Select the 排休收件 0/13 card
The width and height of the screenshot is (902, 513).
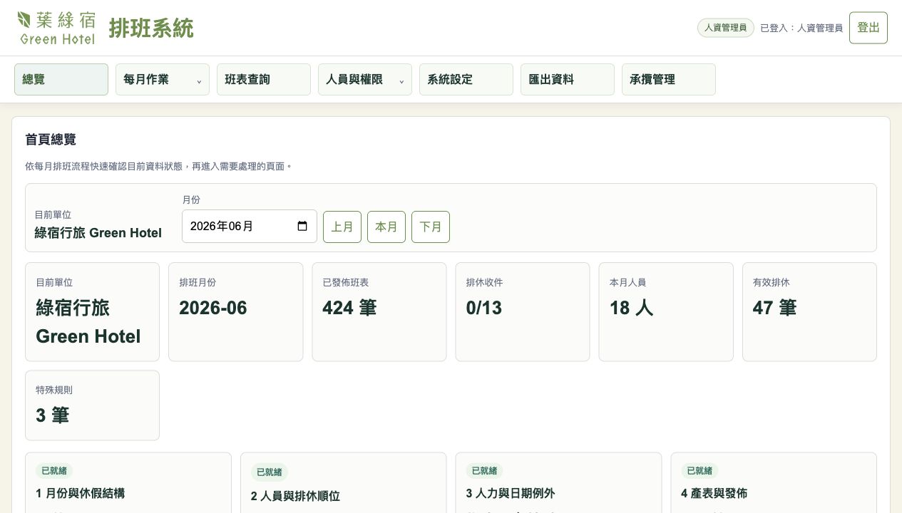click(x=523, y=312)
